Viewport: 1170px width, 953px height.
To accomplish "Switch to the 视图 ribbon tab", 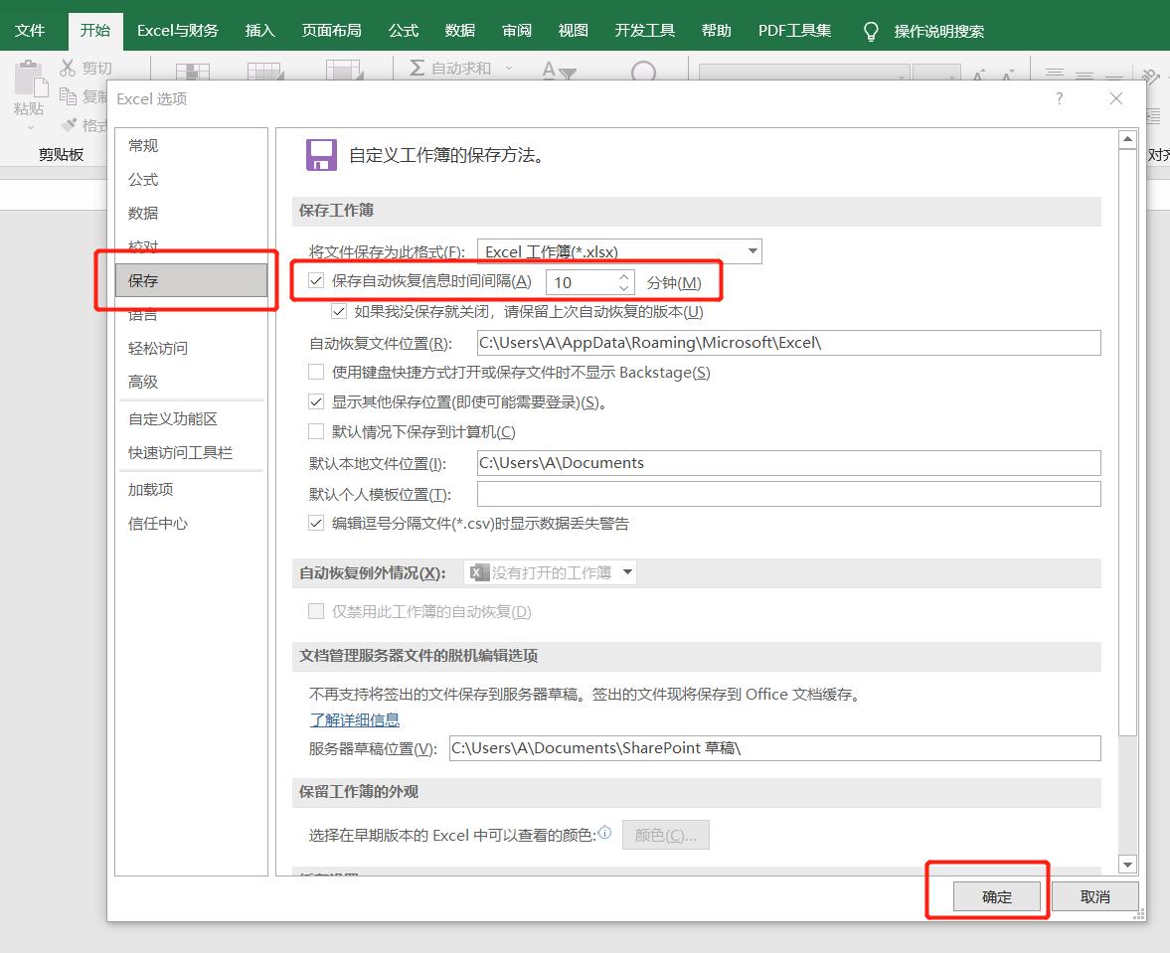I will 573,30.
